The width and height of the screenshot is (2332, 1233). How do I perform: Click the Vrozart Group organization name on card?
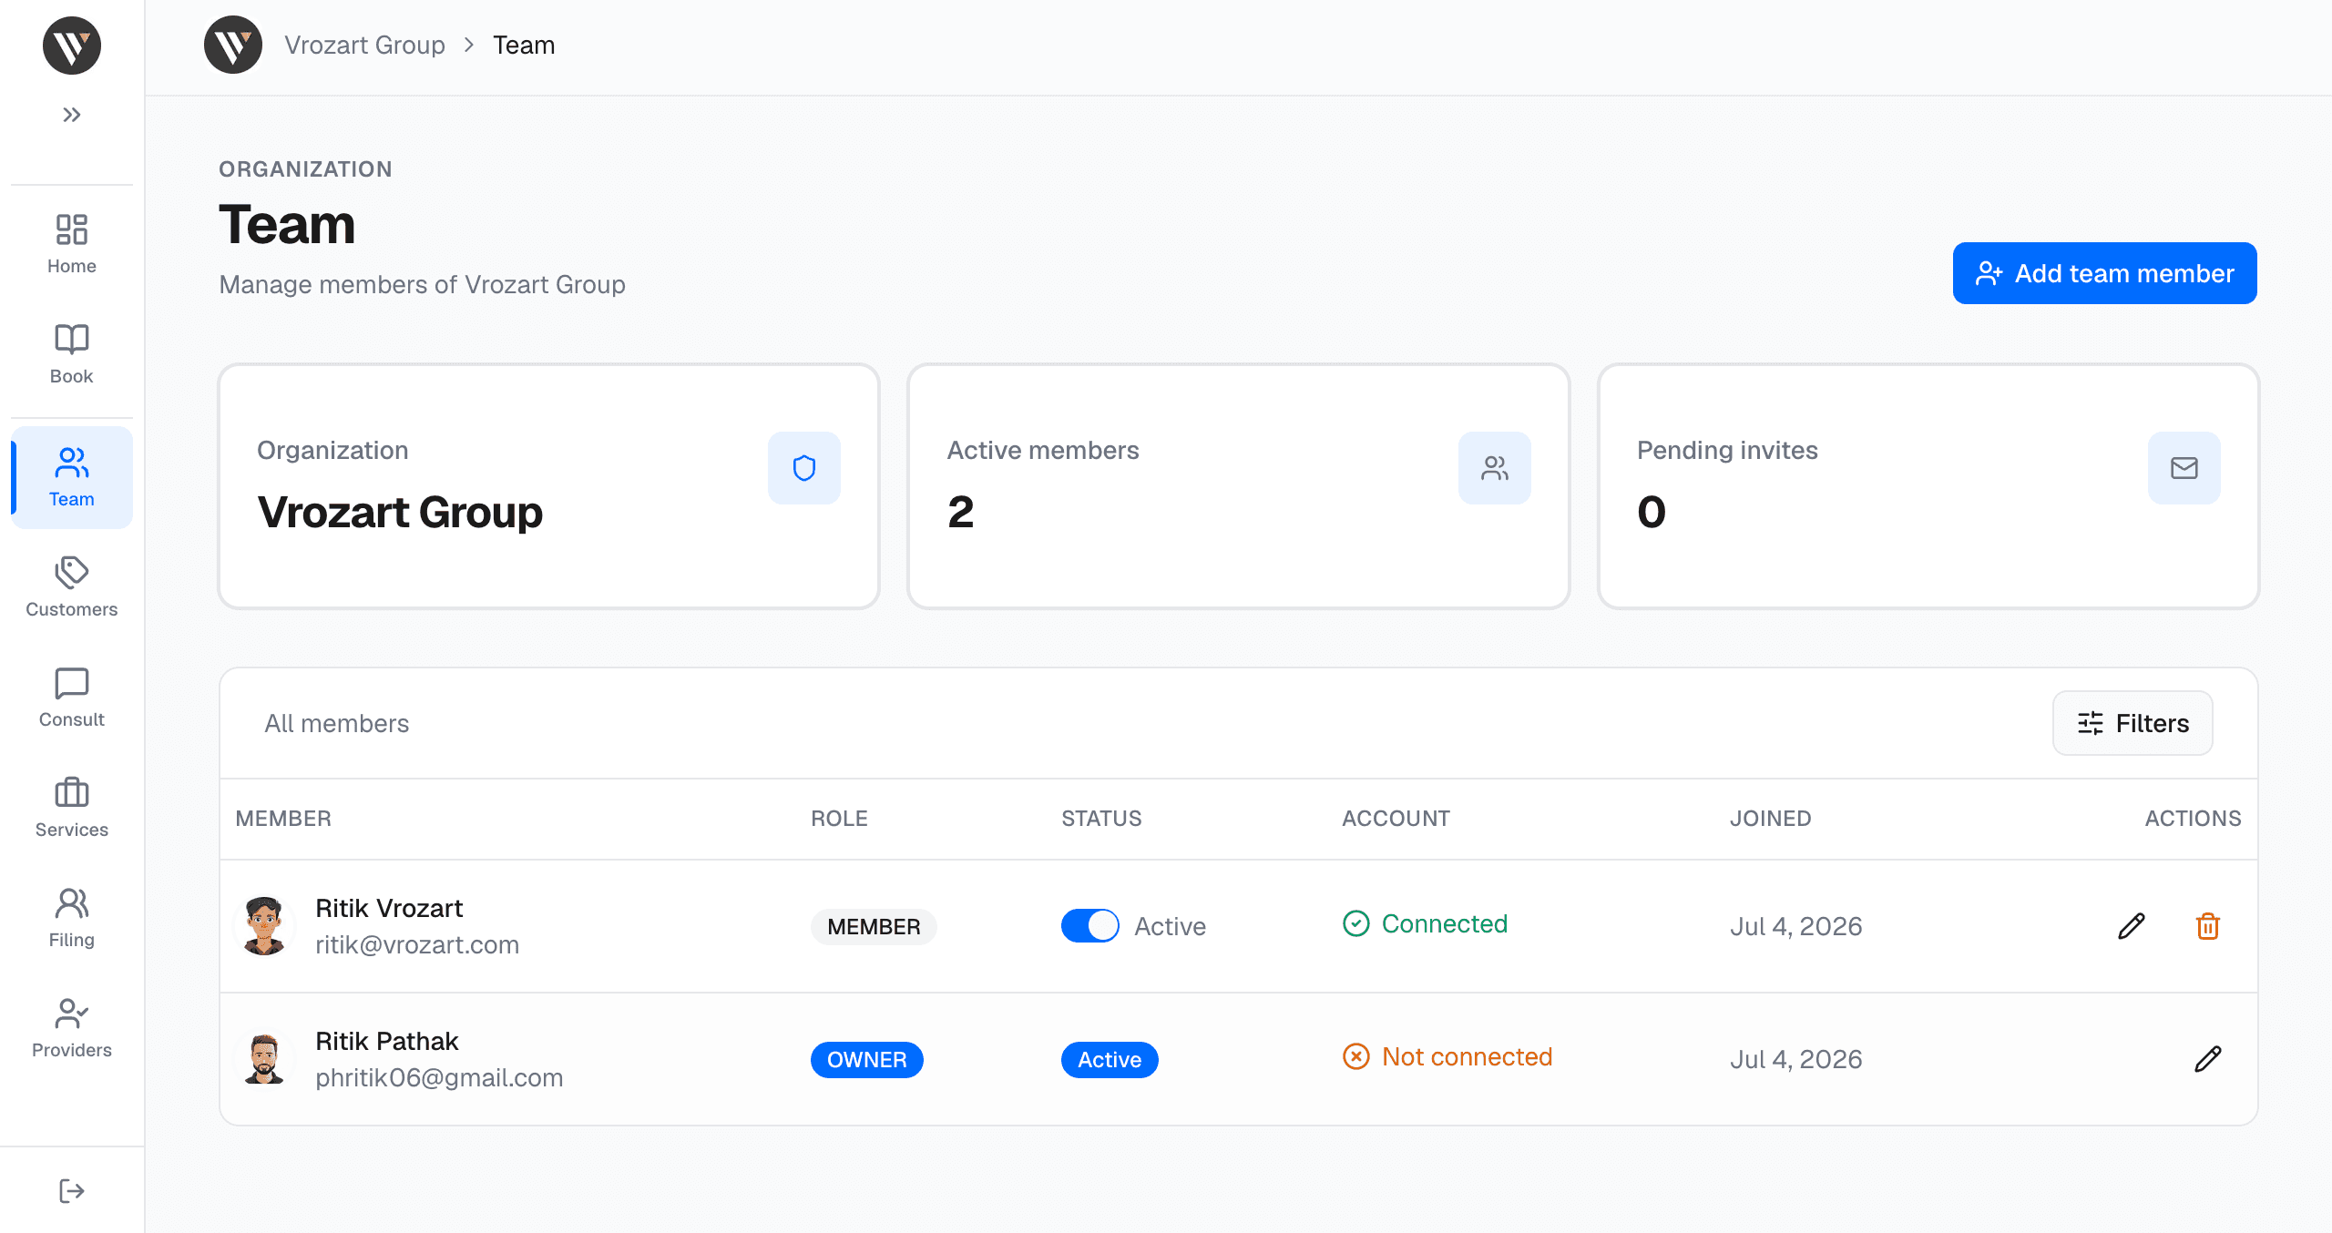click(x=400, y=512)
